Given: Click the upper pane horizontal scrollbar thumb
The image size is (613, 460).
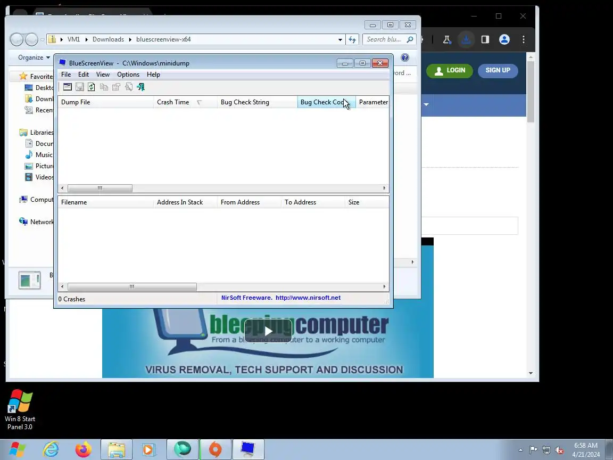Looking at the screenshot, I should [x=100, y=188].
